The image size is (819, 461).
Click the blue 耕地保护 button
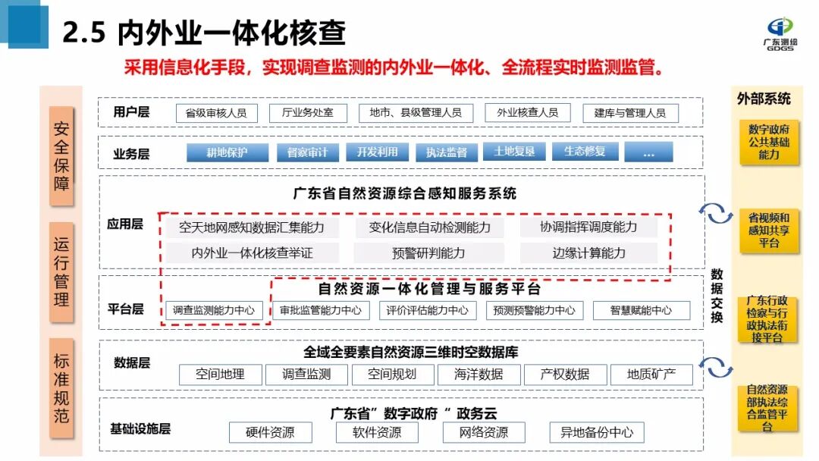coord(227,152)
